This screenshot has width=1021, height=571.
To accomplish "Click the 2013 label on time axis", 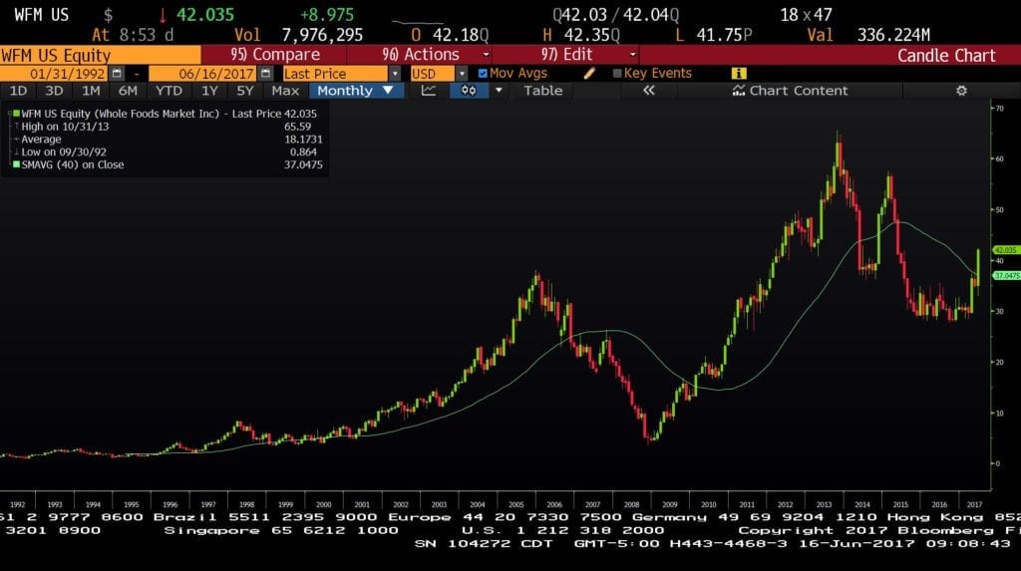I will (x=824, y=504).
